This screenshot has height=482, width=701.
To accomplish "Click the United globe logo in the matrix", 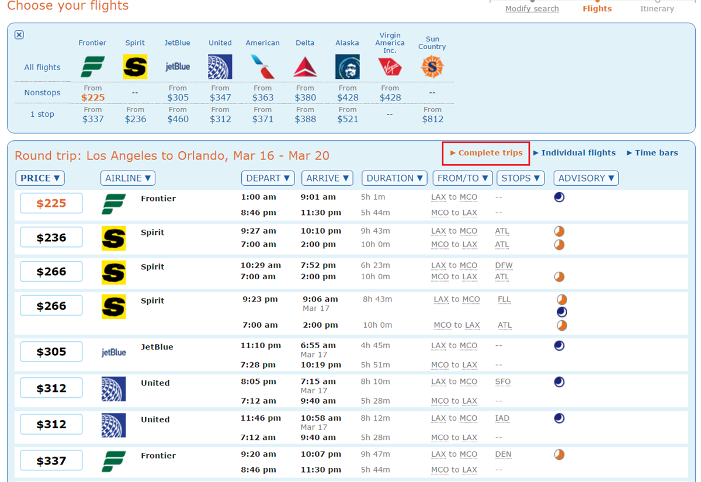I will click(x=220, y=66).
